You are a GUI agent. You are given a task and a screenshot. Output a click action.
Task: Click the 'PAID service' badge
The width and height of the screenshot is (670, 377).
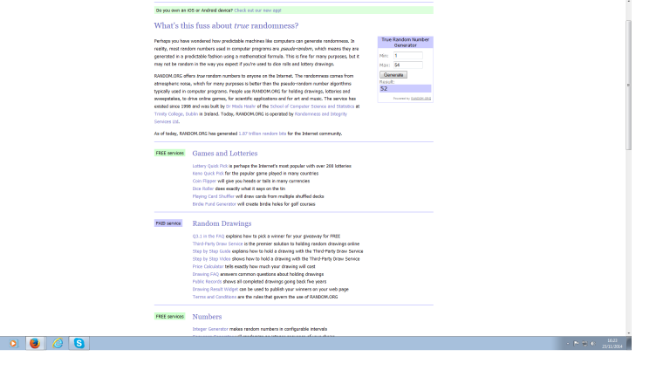pyautogui.click(x=168, y=223)
